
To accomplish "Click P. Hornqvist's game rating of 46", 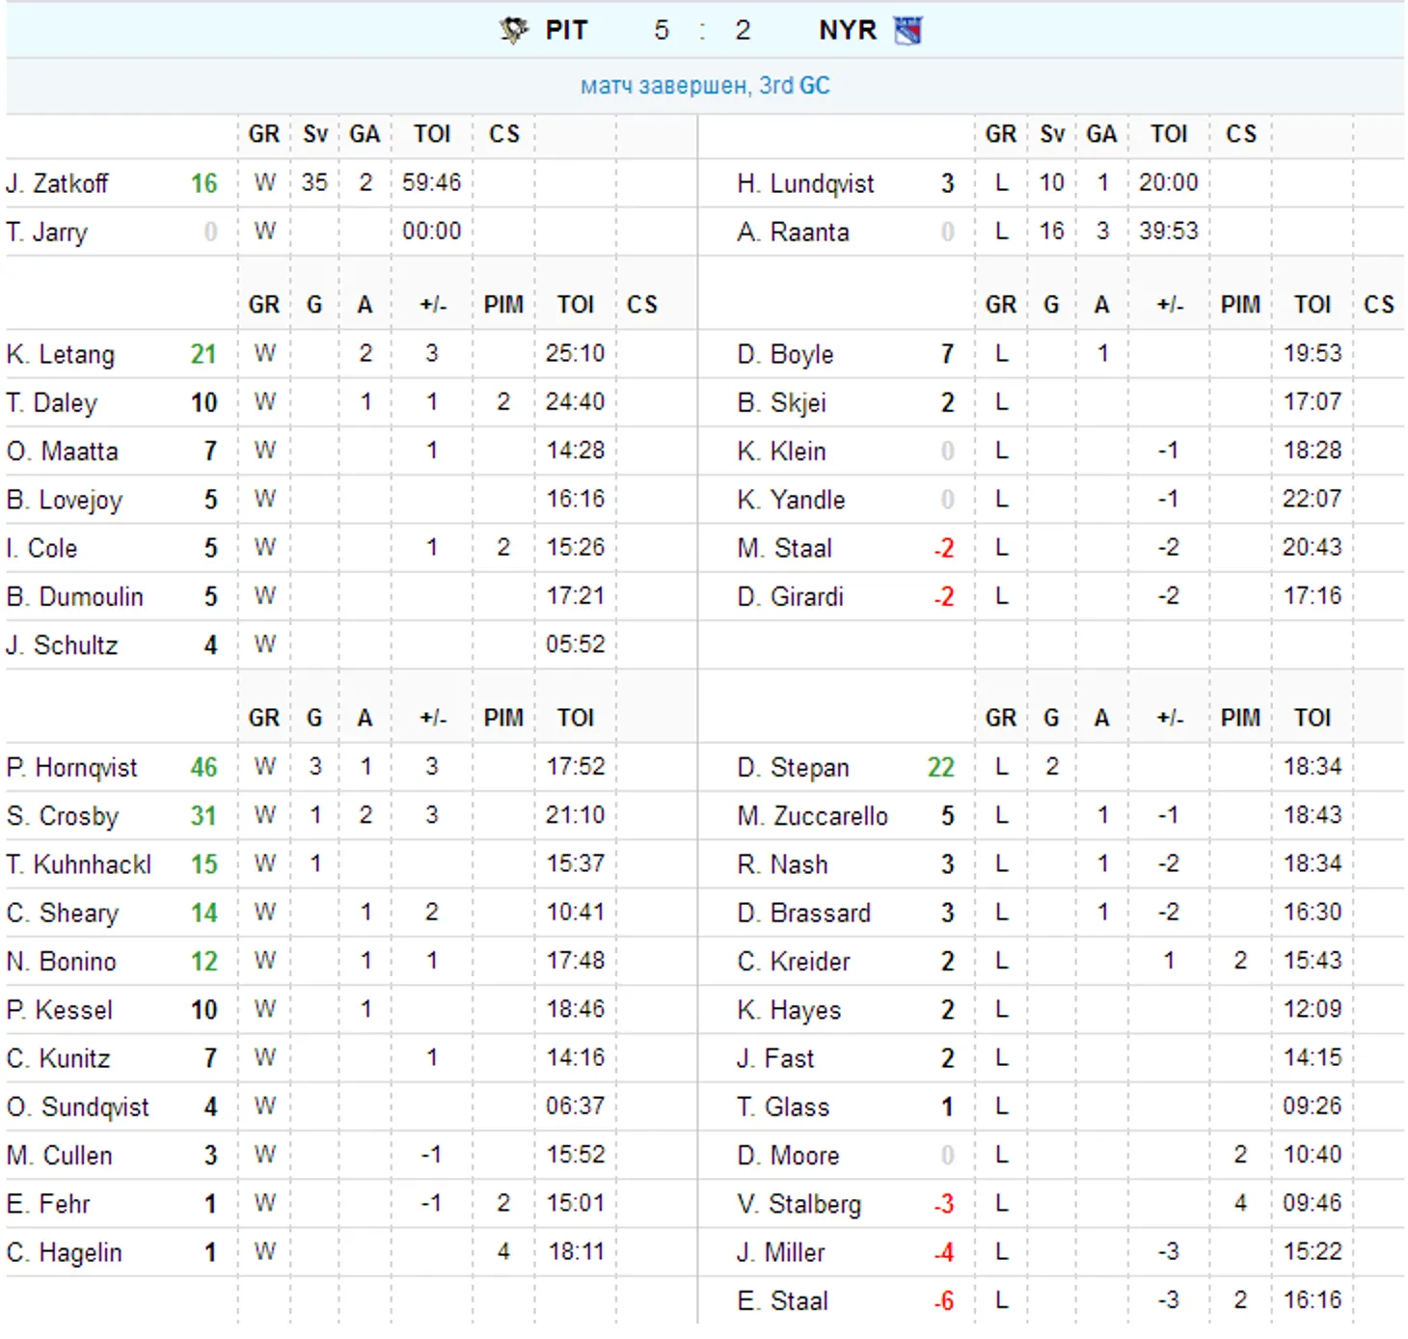I will 203,768.
